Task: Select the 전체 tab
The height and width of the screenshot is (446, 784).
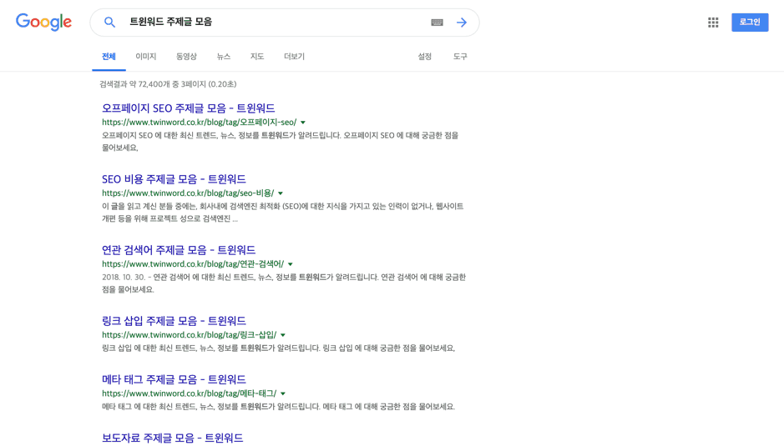Action: coord(109,57)
